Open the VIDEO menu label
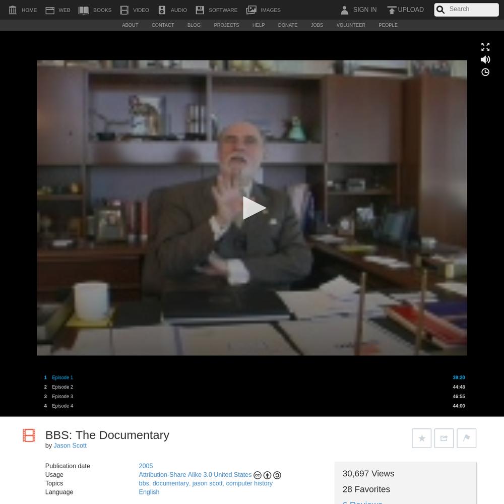Viewport: 504px width, 504px height. coord(141,10)
